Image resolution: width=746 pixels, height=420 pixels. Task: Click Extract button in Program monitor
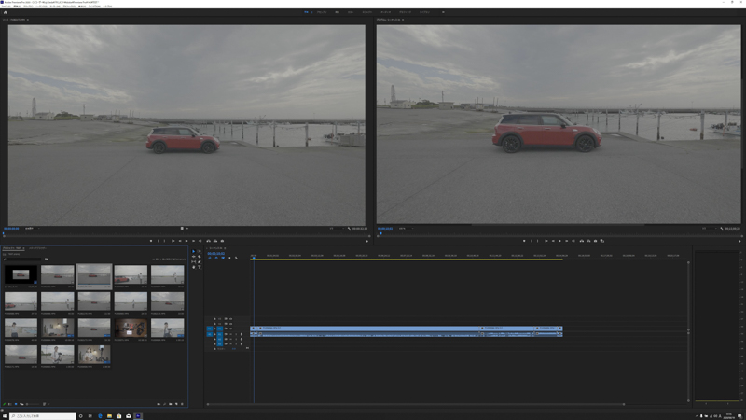pos(588,241)
